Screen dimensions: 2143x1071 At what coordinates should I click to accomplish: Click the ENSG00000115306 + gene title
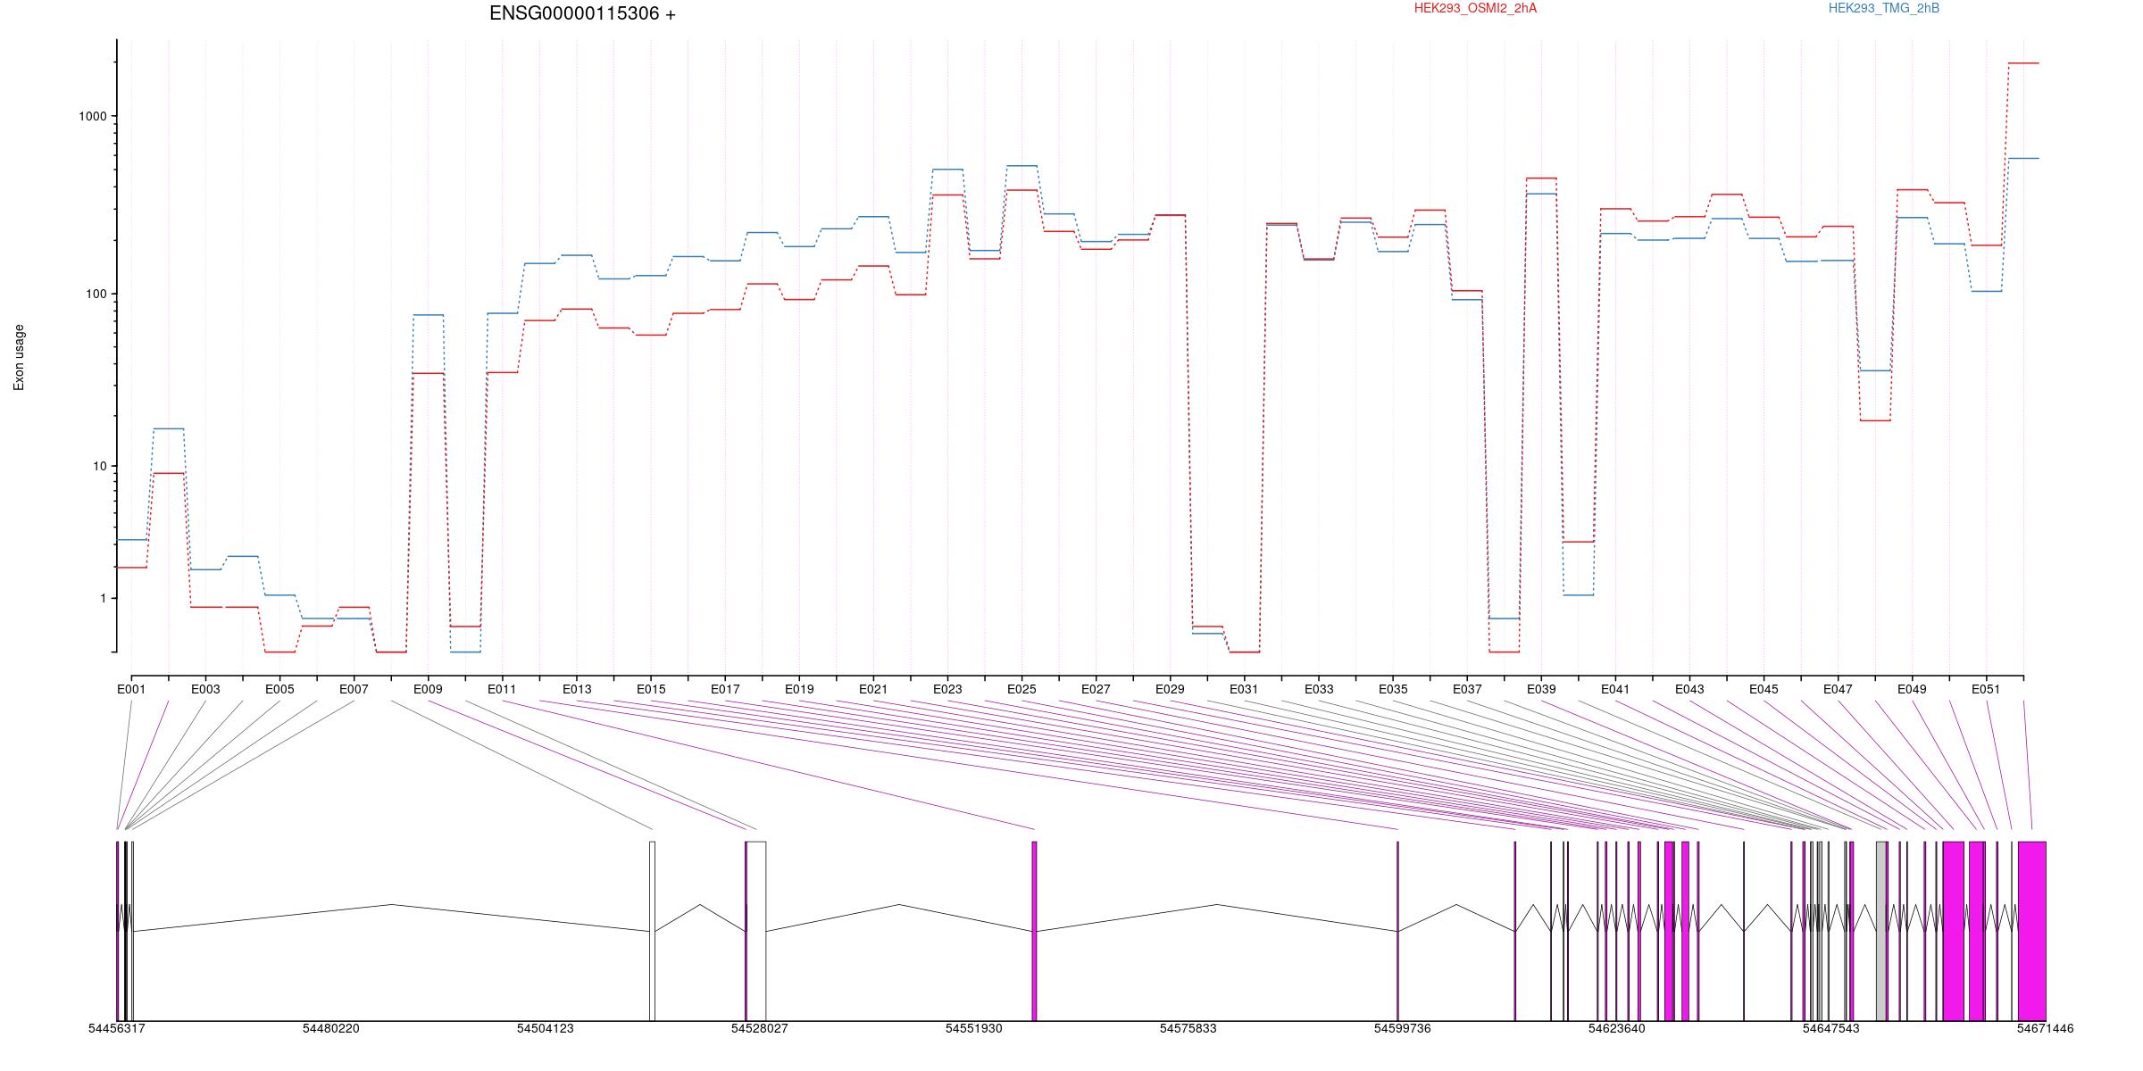[x=582, y=13]
